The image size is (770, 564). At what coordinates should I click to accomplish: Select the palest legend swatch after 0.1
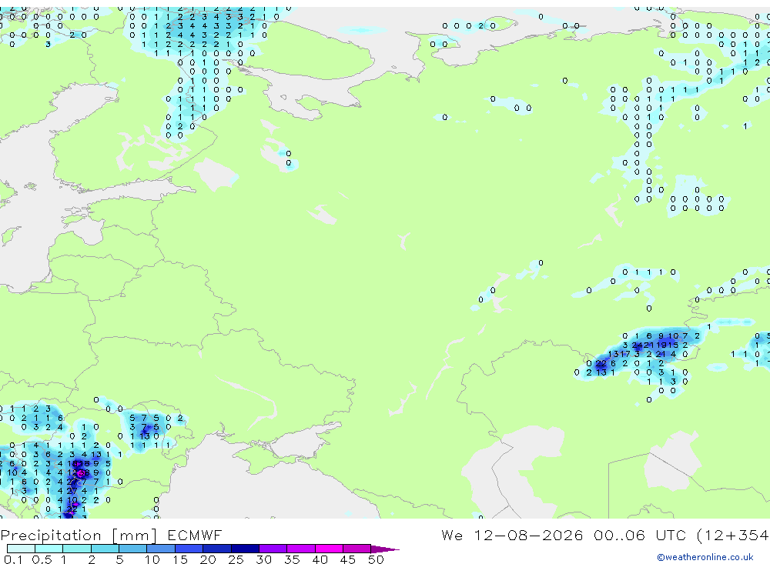tap(21, 549)
